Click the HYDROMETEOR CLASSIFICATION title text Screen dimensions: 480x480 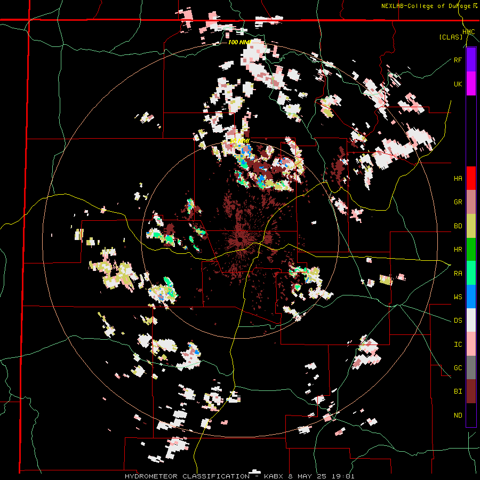187,476
